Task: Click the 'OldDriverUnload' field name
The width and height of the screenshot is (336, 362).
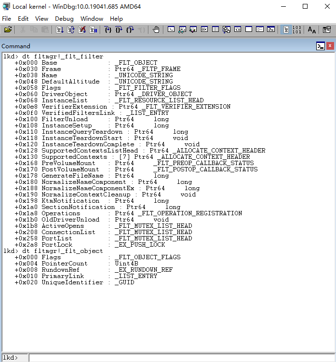Action: tap(70, 220)
